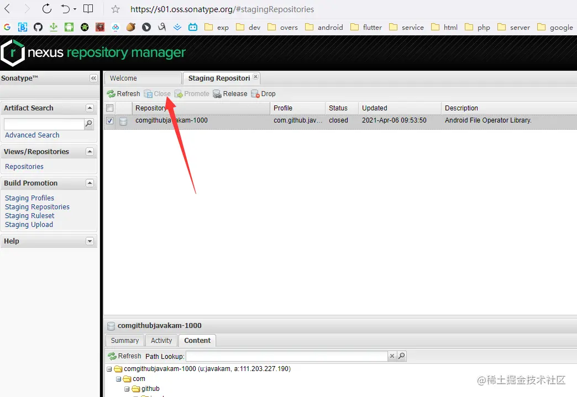The width and height of the screenshot is (577, 397).
Task: Open the html bookmarks folder
Action: pyautogui.click(x=444, y=27)
